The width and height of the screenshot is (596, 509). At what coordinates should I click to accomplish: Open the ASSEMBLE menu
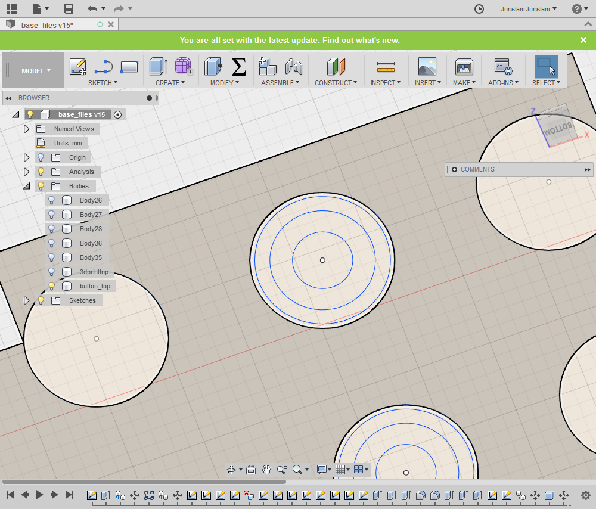(x=280, y=82)
